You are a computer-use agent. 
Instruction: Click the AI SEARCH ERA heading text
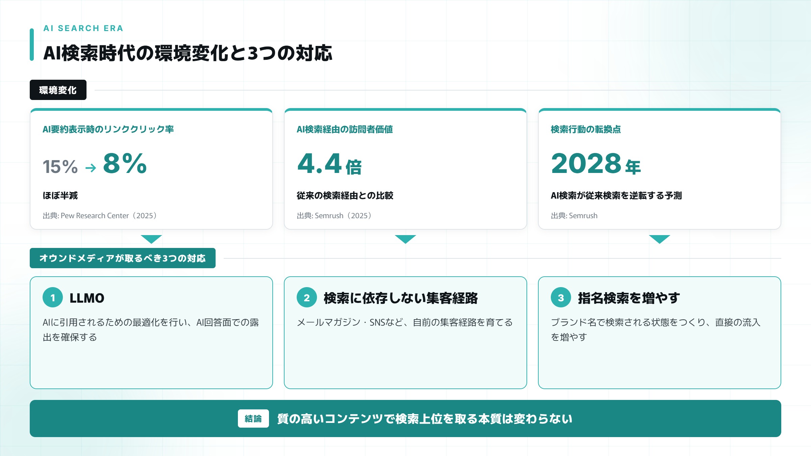[83, 28]
